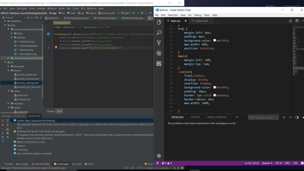304x171 pixels.
Task: Open the VCS menu in Android Studio
Action: point(83,8)
